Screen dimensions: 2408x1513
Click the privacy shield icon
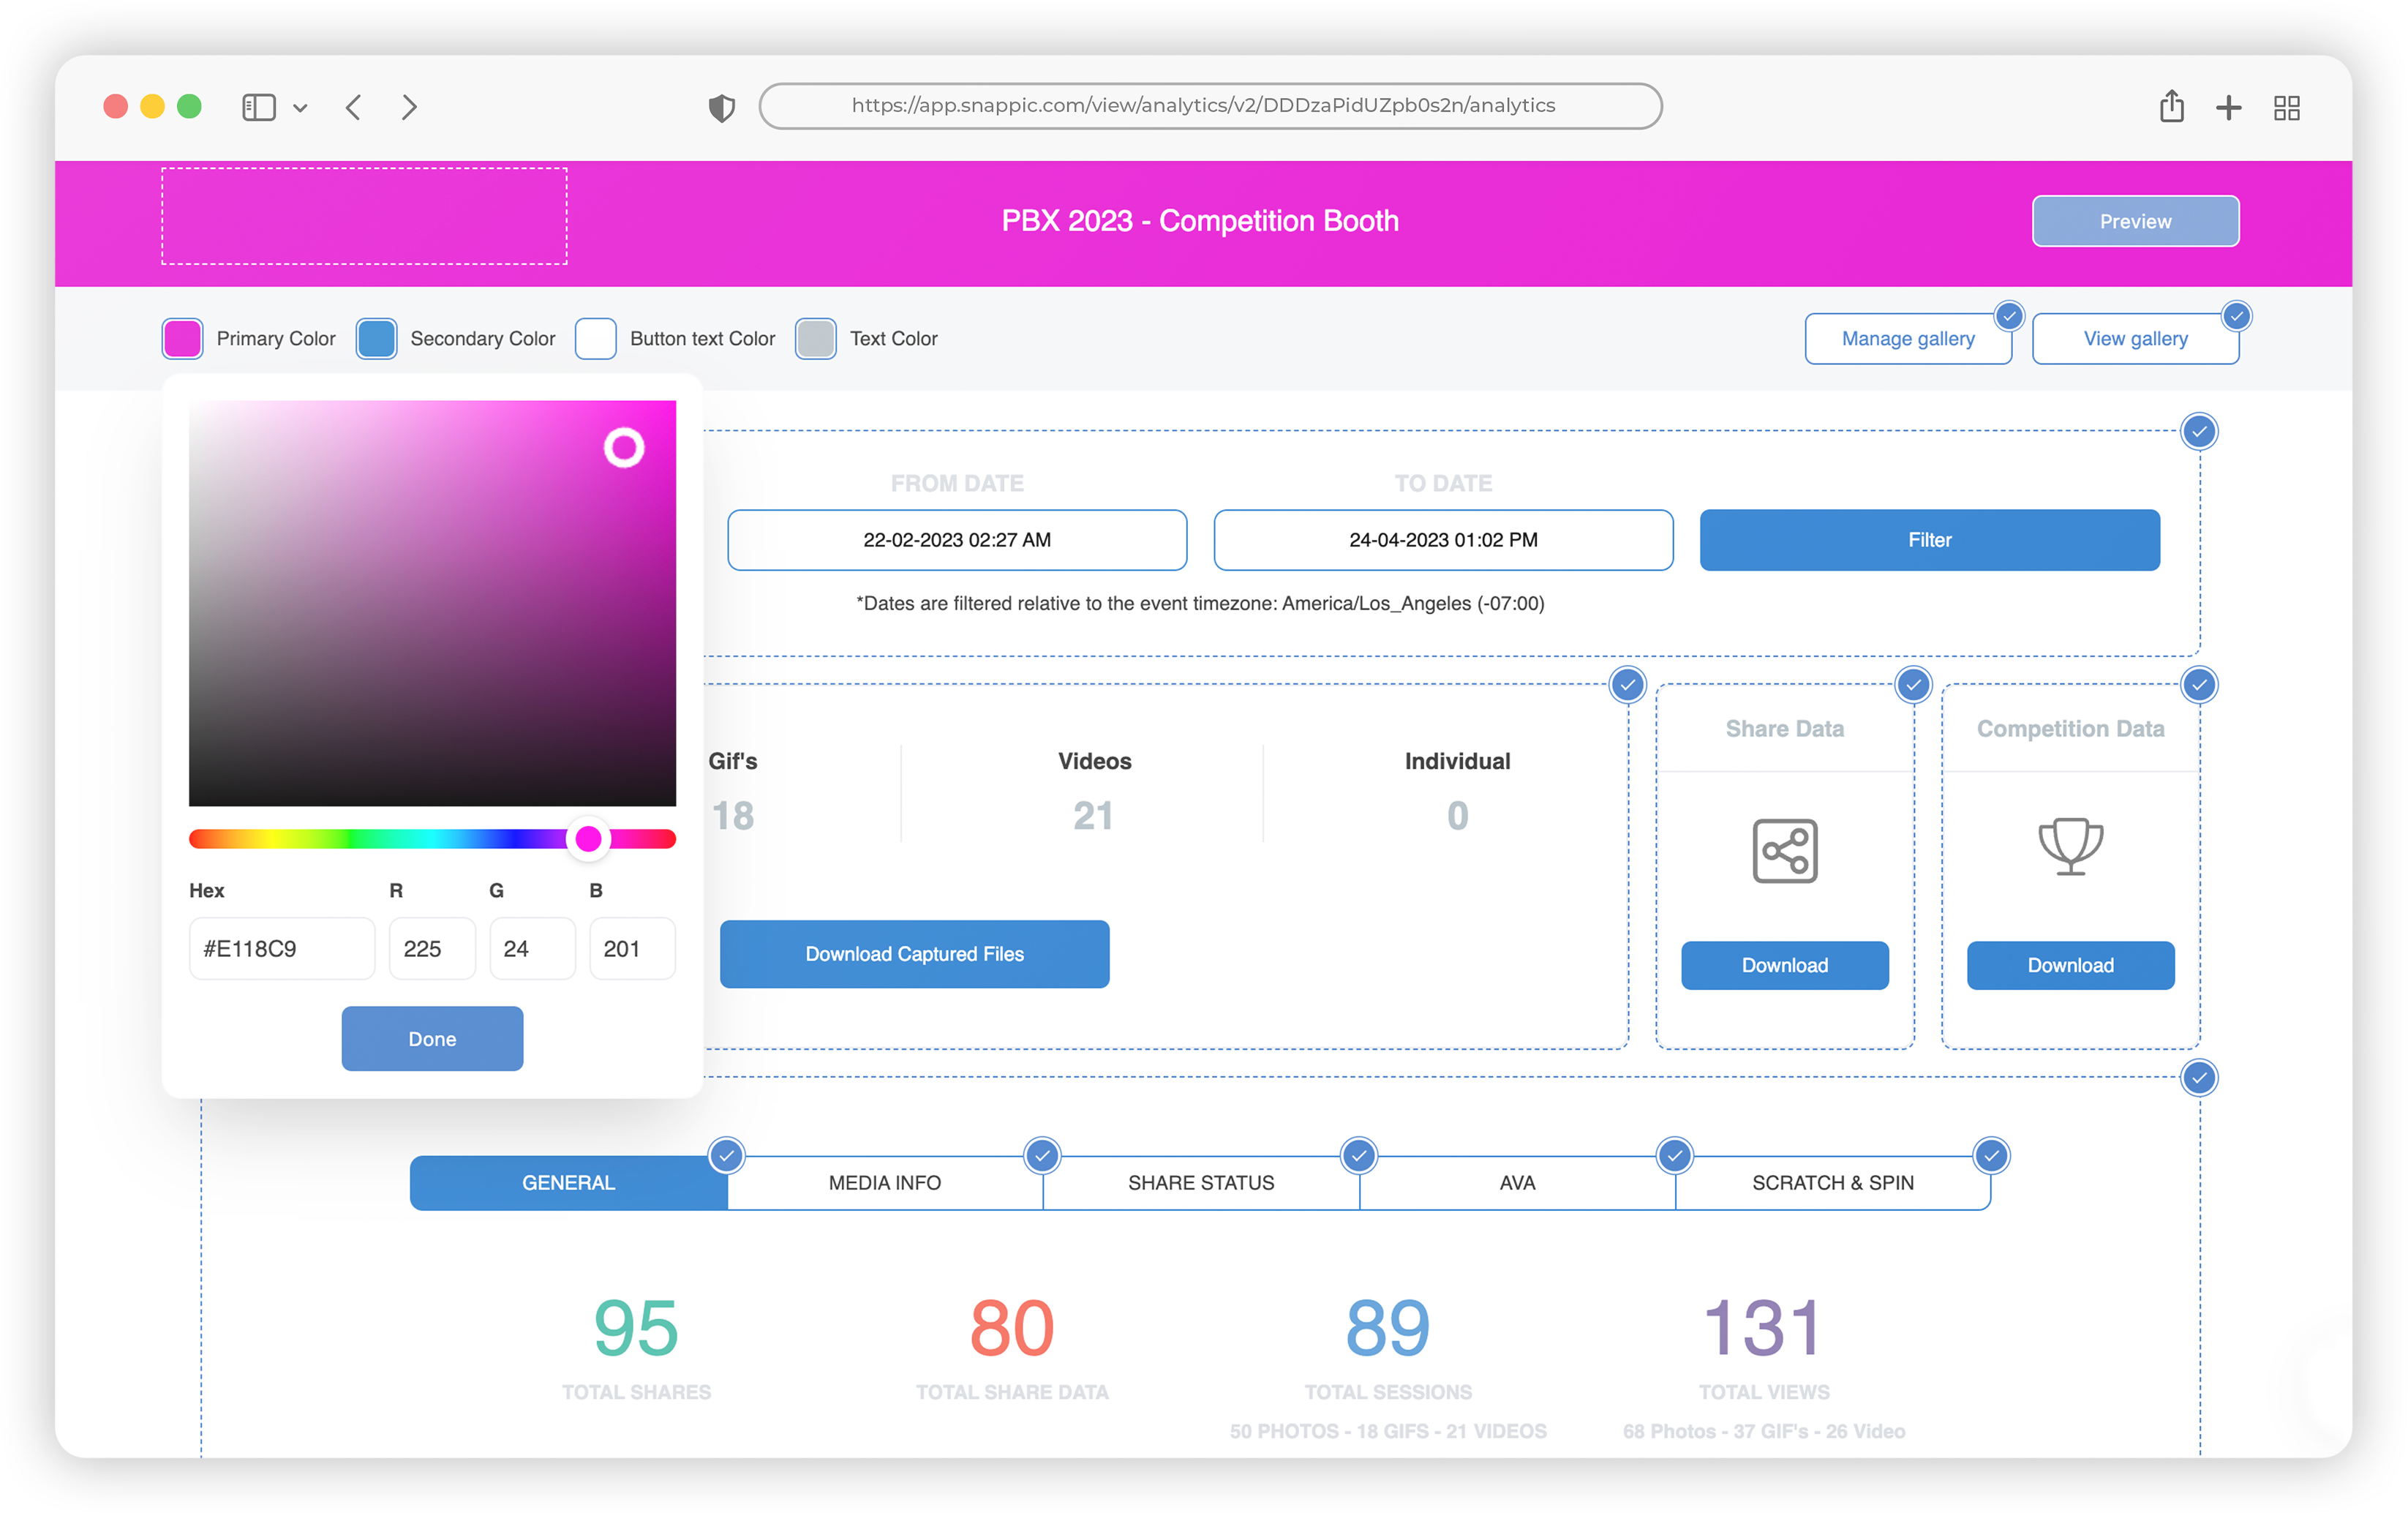(x=721, y=107)
